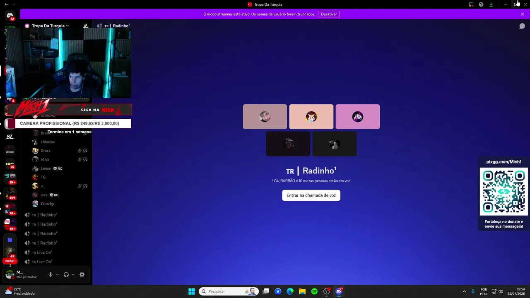Open the SL server icon in sidebar
Image resolution: width=530 pixels, height=298 pixels.
click(x=10, y=137)
